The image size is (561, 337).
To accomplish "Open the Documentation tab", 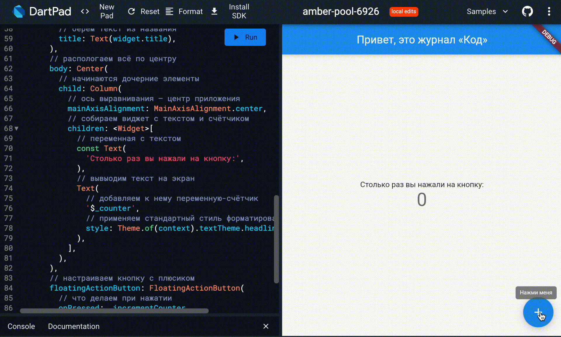I will click(x=74, y=326).
